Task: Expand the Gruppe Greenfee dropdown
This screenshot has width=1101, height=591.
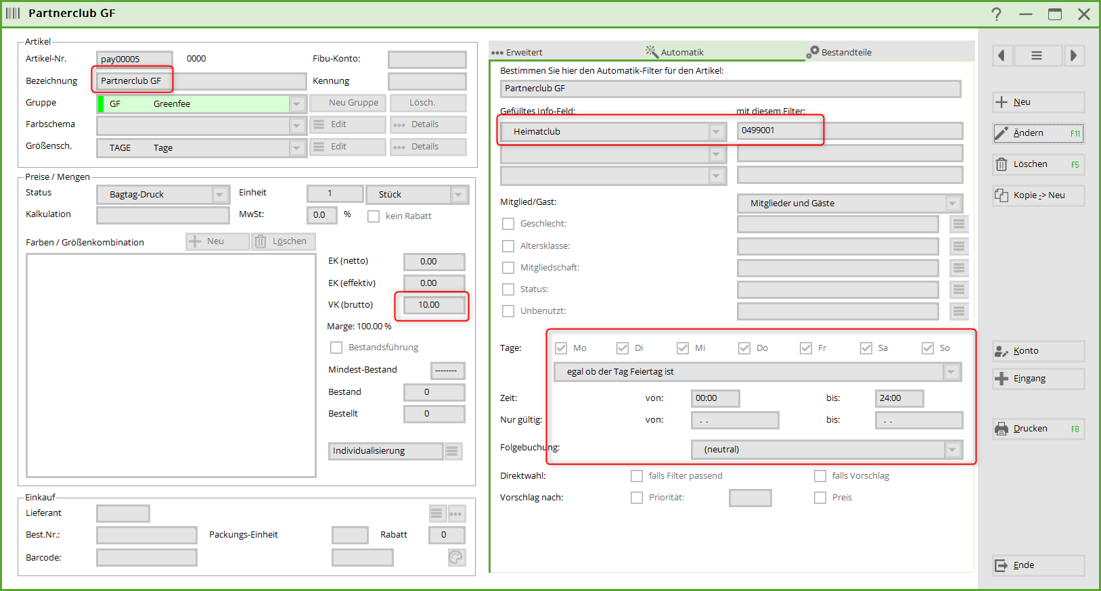Action: (x=297, y=104)
